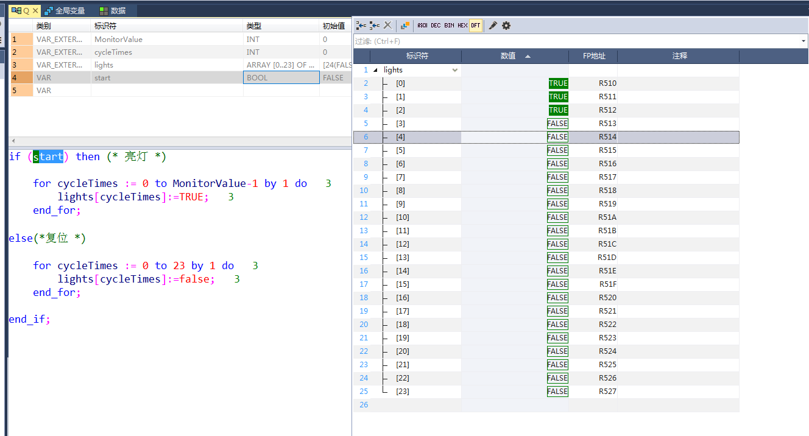
Task: Switch value display to BIN format
Action: pos(449,26)
